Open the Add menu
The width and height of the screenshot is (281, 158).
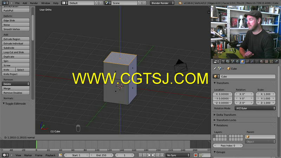[25, 3]
